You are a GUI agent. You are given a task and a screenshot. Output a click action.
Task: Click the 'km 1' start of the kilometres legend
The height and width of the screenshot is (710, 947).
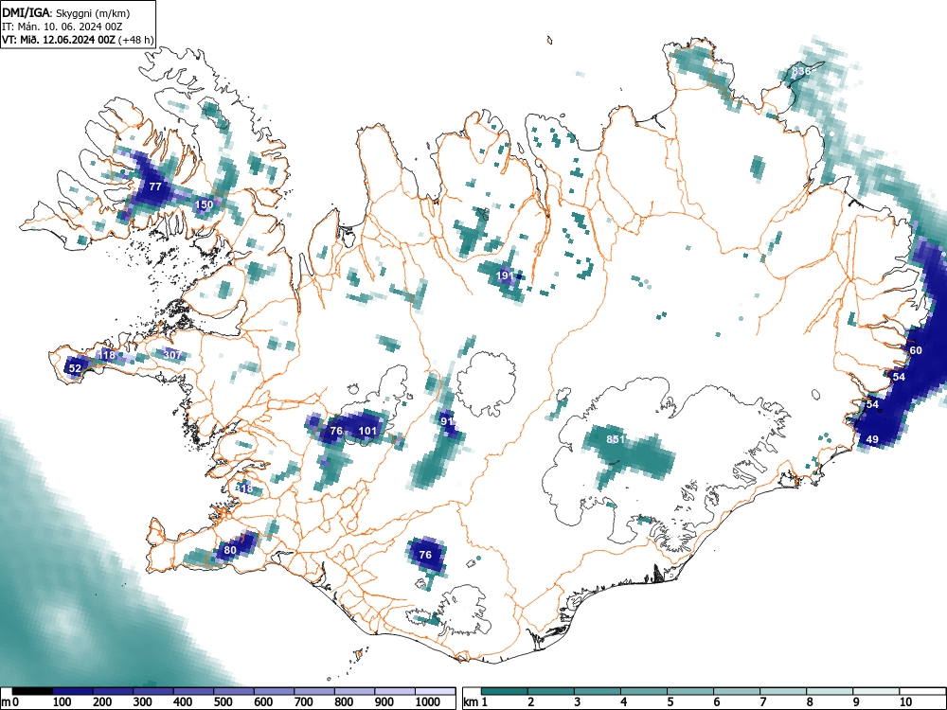click(x=476, y=702)
